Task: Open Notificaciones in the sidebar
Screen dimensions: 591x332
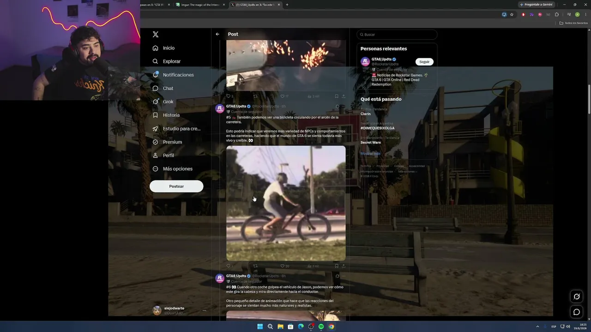Action: pyautogui.click(x=173, y=75)
